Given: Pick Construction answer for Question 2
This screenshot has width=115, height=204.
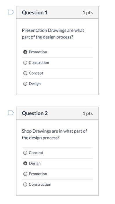Looking at the screenshot, I should 25,184.
